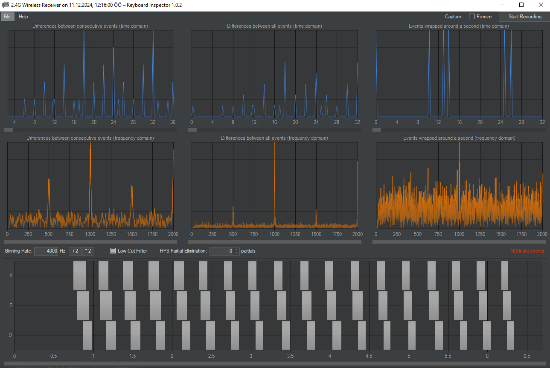Viewport: 550px width, 368px height.
Task: Click the first D key press bar
Action: tap(87, 335)
